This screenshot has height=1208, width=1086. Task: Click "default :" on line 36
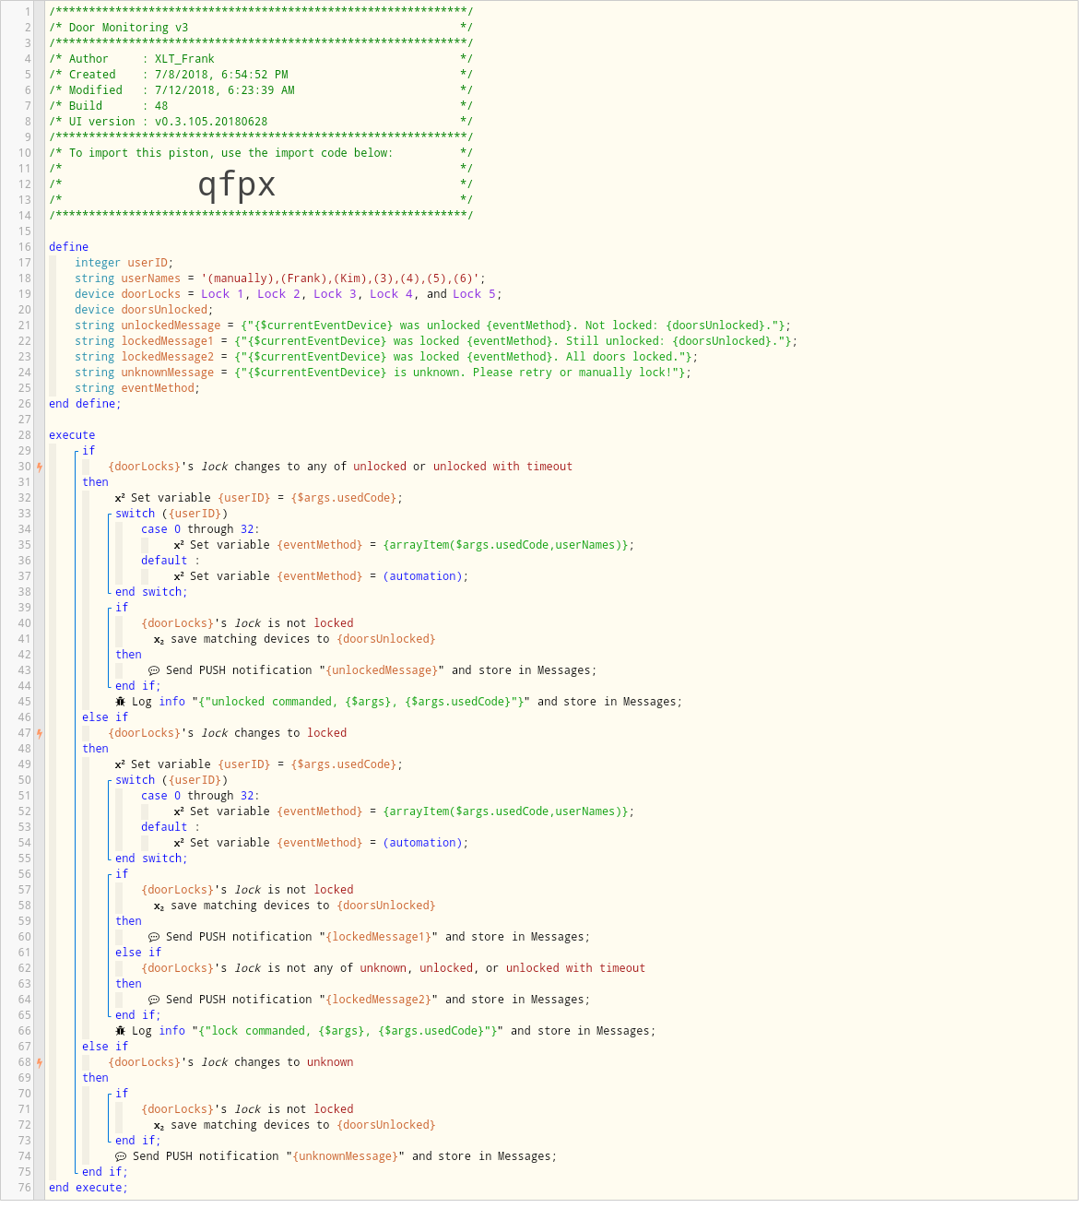pyautogui.click(x=171, y=561)
